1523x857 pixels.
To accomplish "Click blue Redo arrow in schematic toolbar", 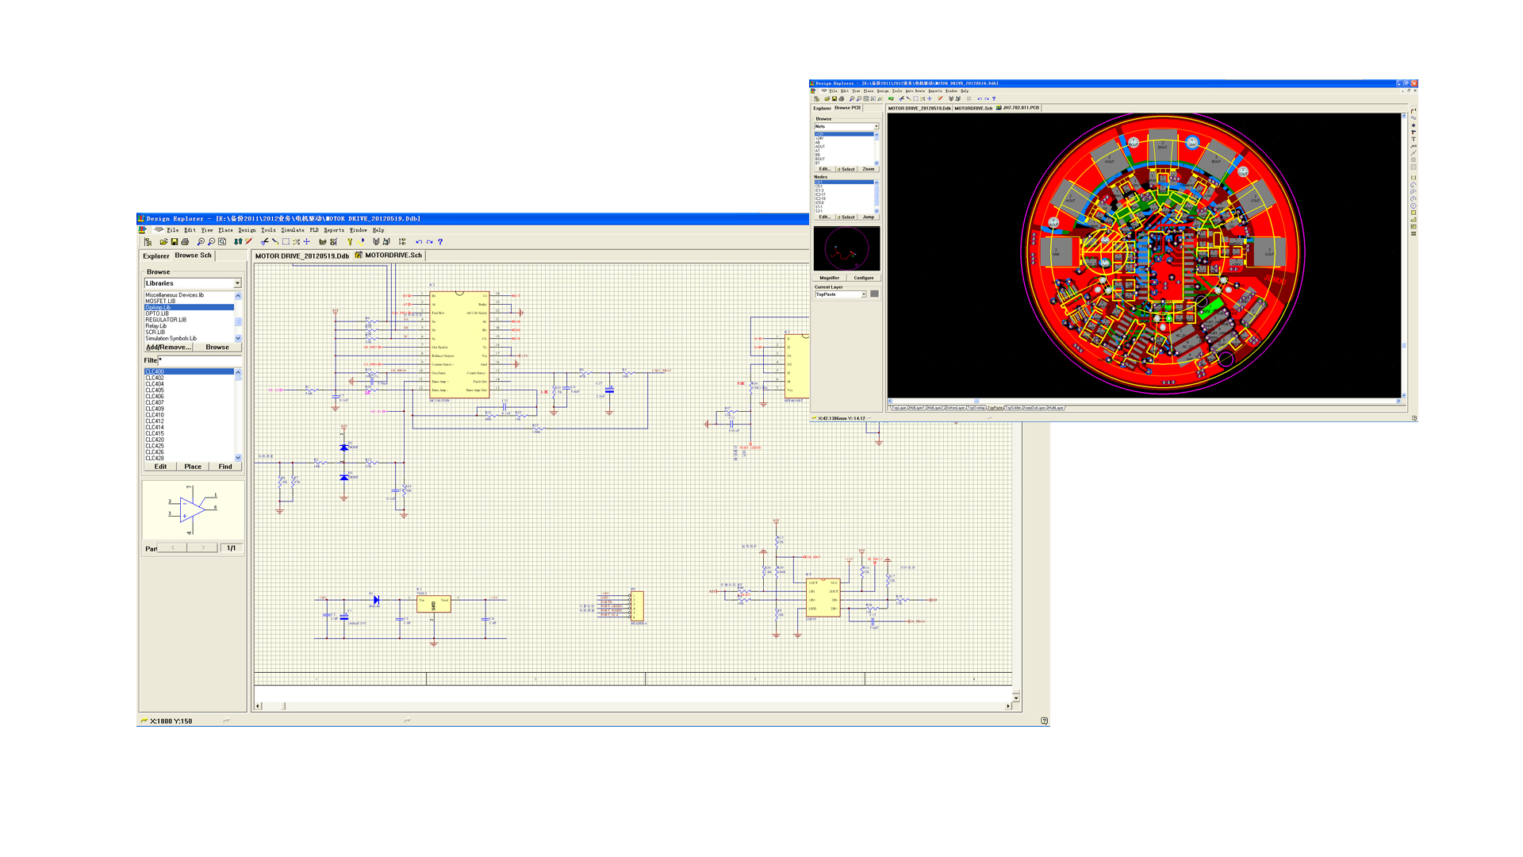I will [x=429, y=242].
